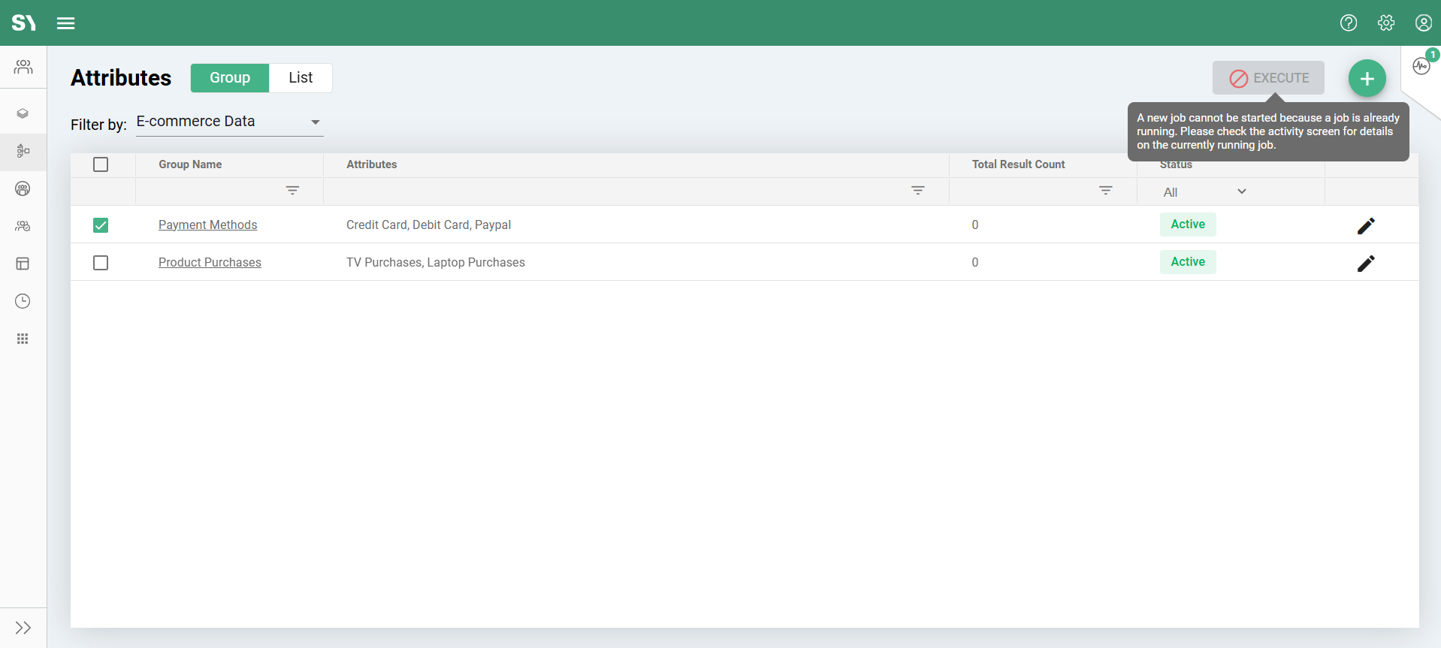The height and width of the screenshot is (648, 1441).
Task: Check the Product Purchases row checkbox
Action: [x=101, y=263]
